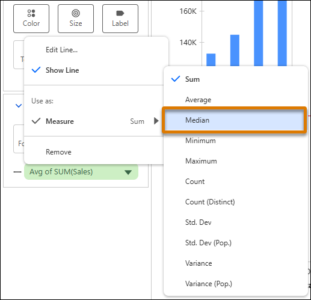Choose Std. Dev (Pop.) aggregation
The height and width of the screenshot is (300, 311).
pyautogui.click(x=236, y=243)
